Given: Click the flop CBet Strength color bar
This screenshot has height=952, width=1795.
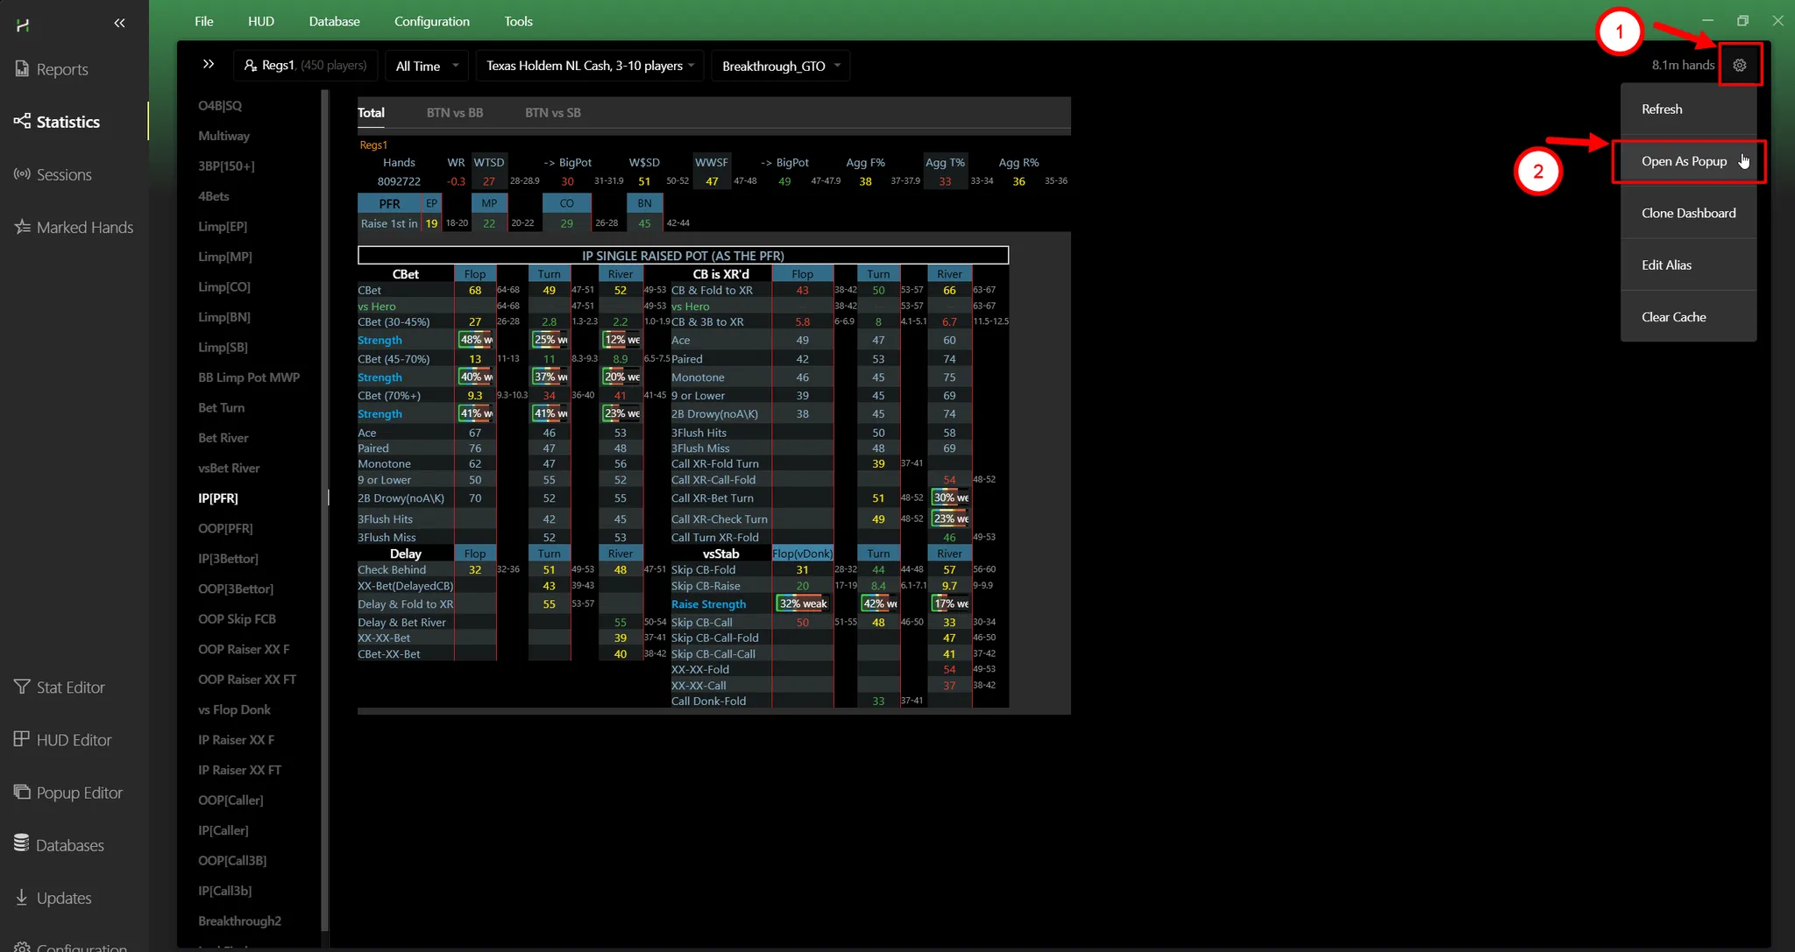Looking at the screenshot, I should coord(475,340).
